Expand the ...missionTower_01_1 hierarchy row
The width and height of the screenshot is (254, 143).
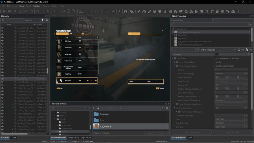point(12,85)
